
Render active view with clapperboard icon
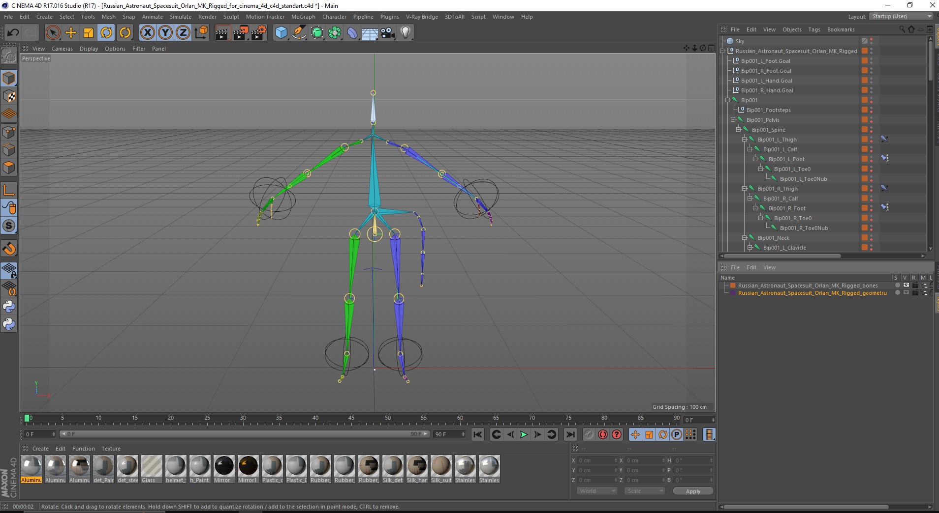(x=222, y=33)
